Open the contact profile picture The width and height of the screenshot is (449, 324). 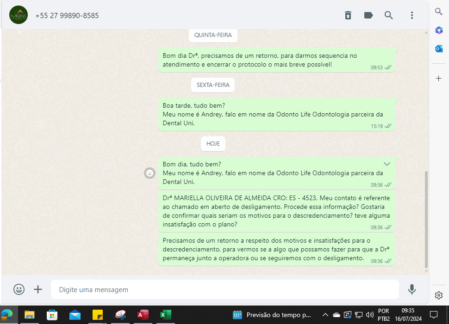pos(19,15)
